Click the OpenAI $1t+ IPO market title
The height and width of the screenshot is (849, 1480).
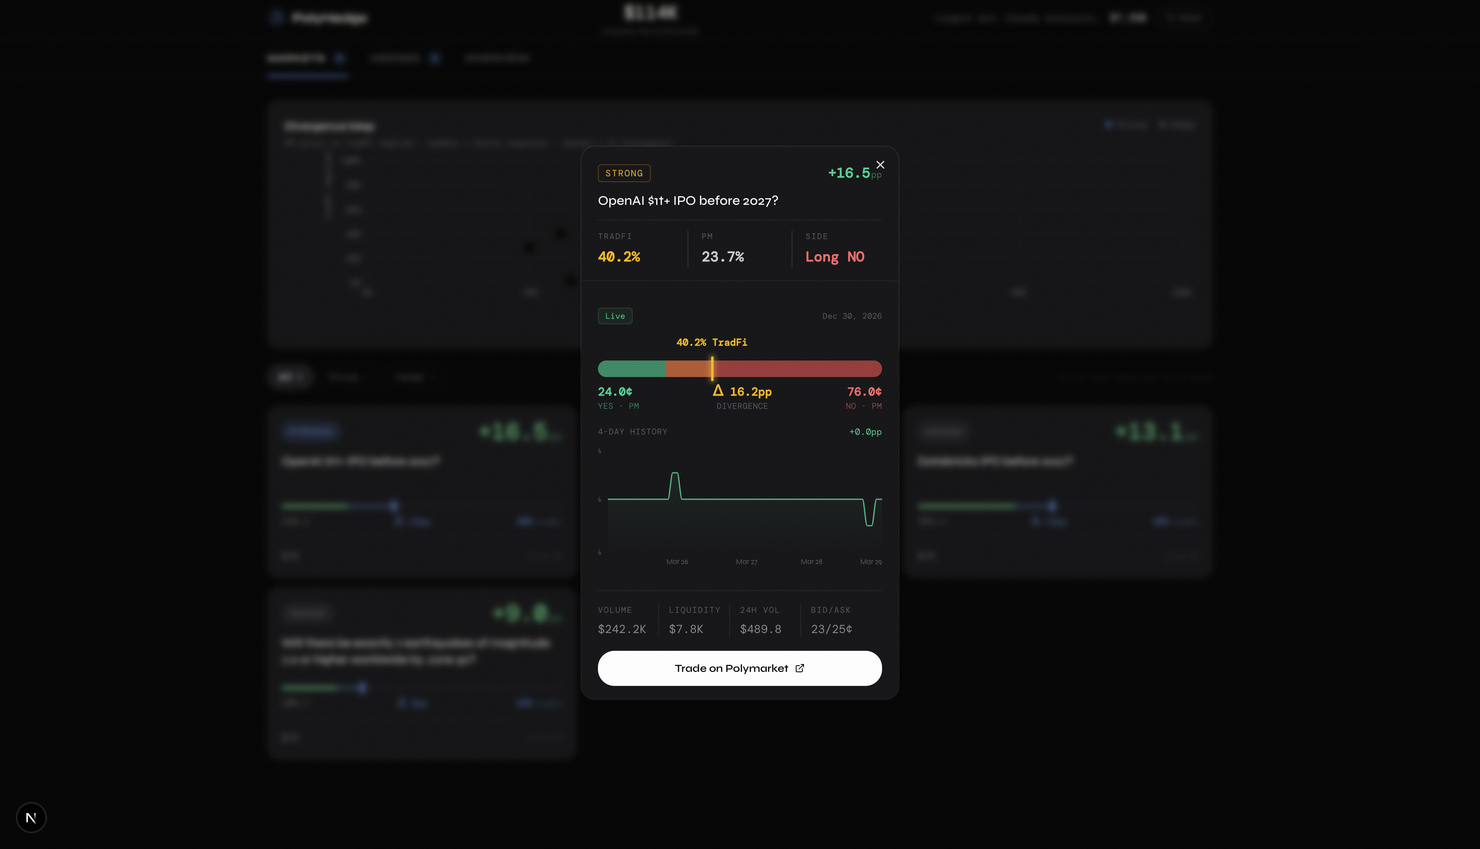688,201
